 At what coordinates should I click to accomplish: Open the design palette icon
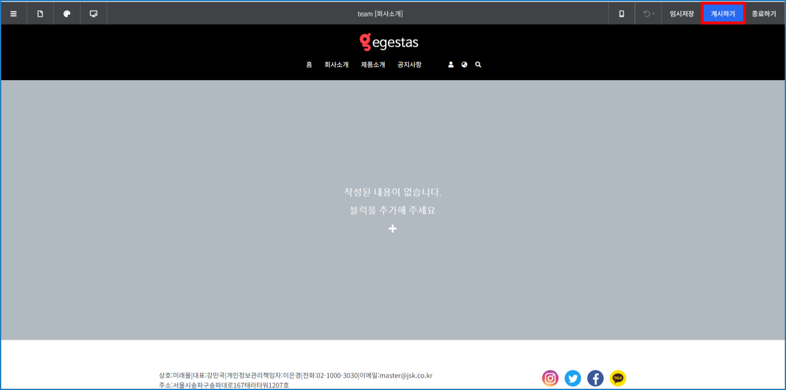pyautogui.click(x=67, y=14)
